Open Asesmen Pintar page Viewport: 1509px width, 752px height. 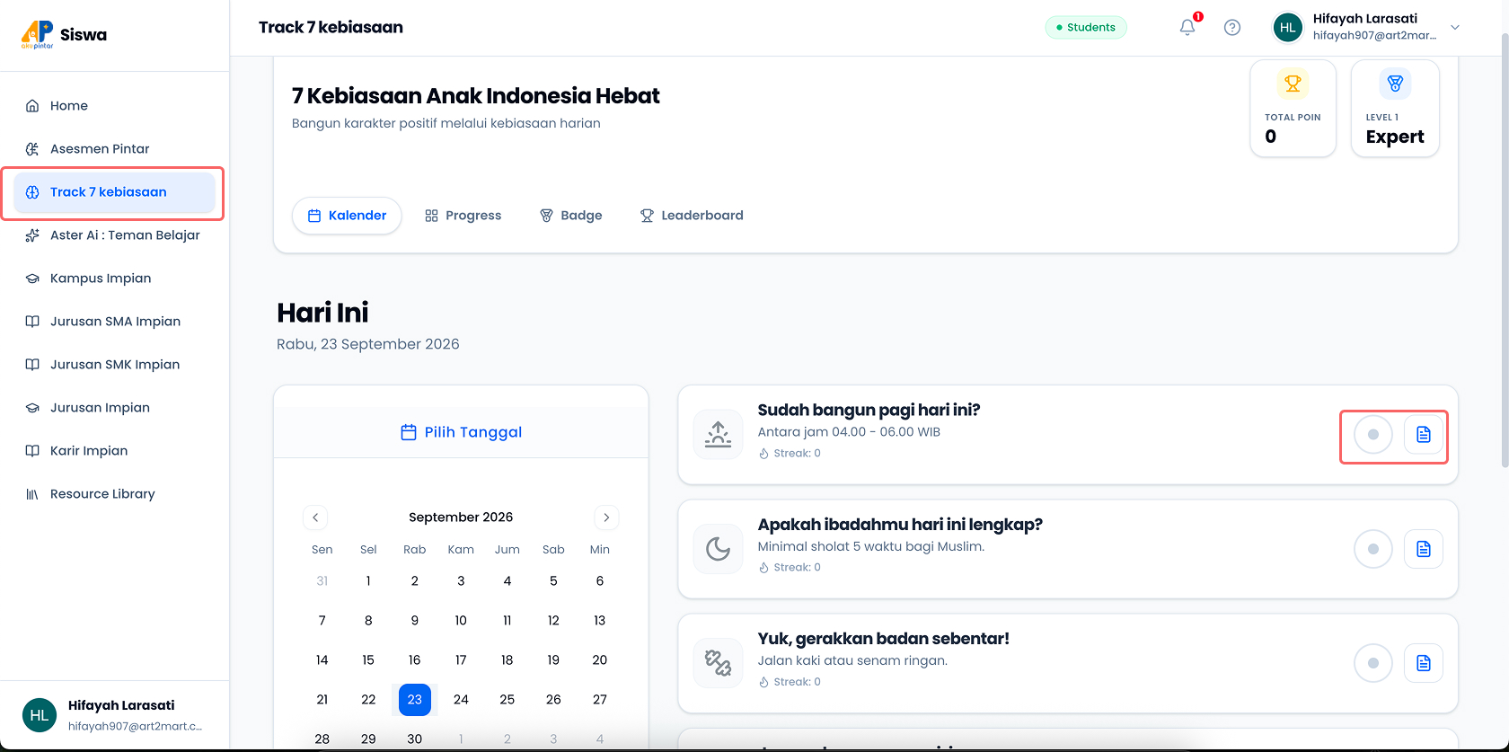click(114, 149)
